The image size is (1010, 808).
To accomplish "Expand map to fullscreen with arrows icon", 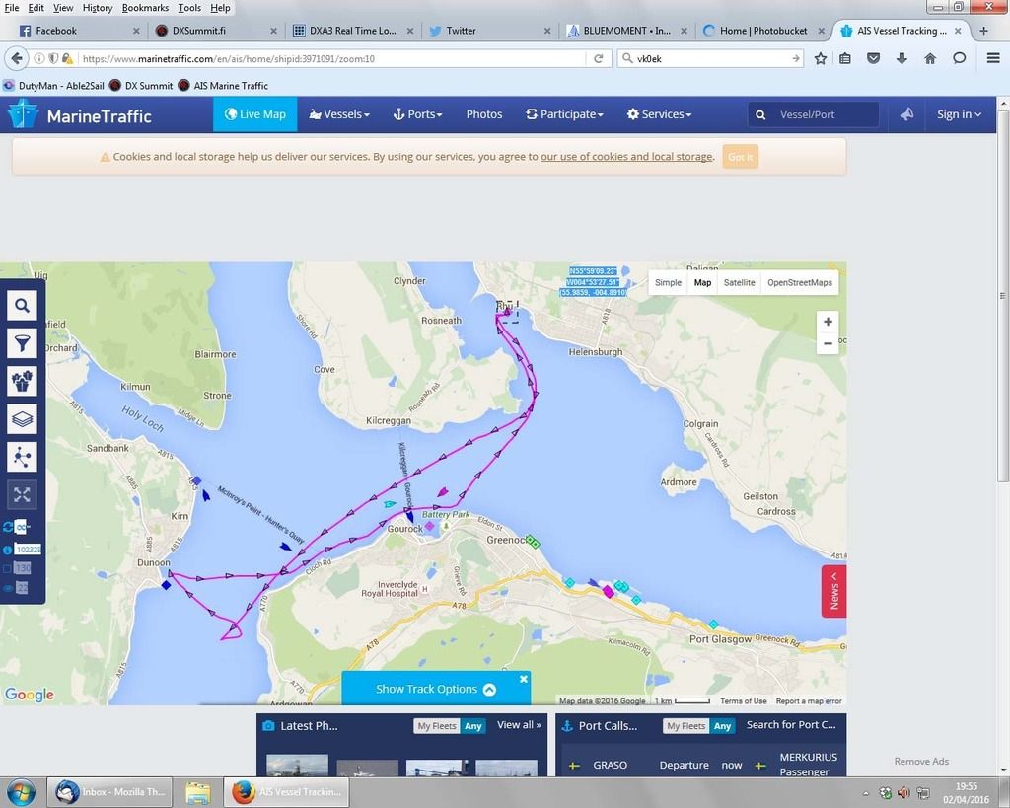I will (x=22, y=495).
